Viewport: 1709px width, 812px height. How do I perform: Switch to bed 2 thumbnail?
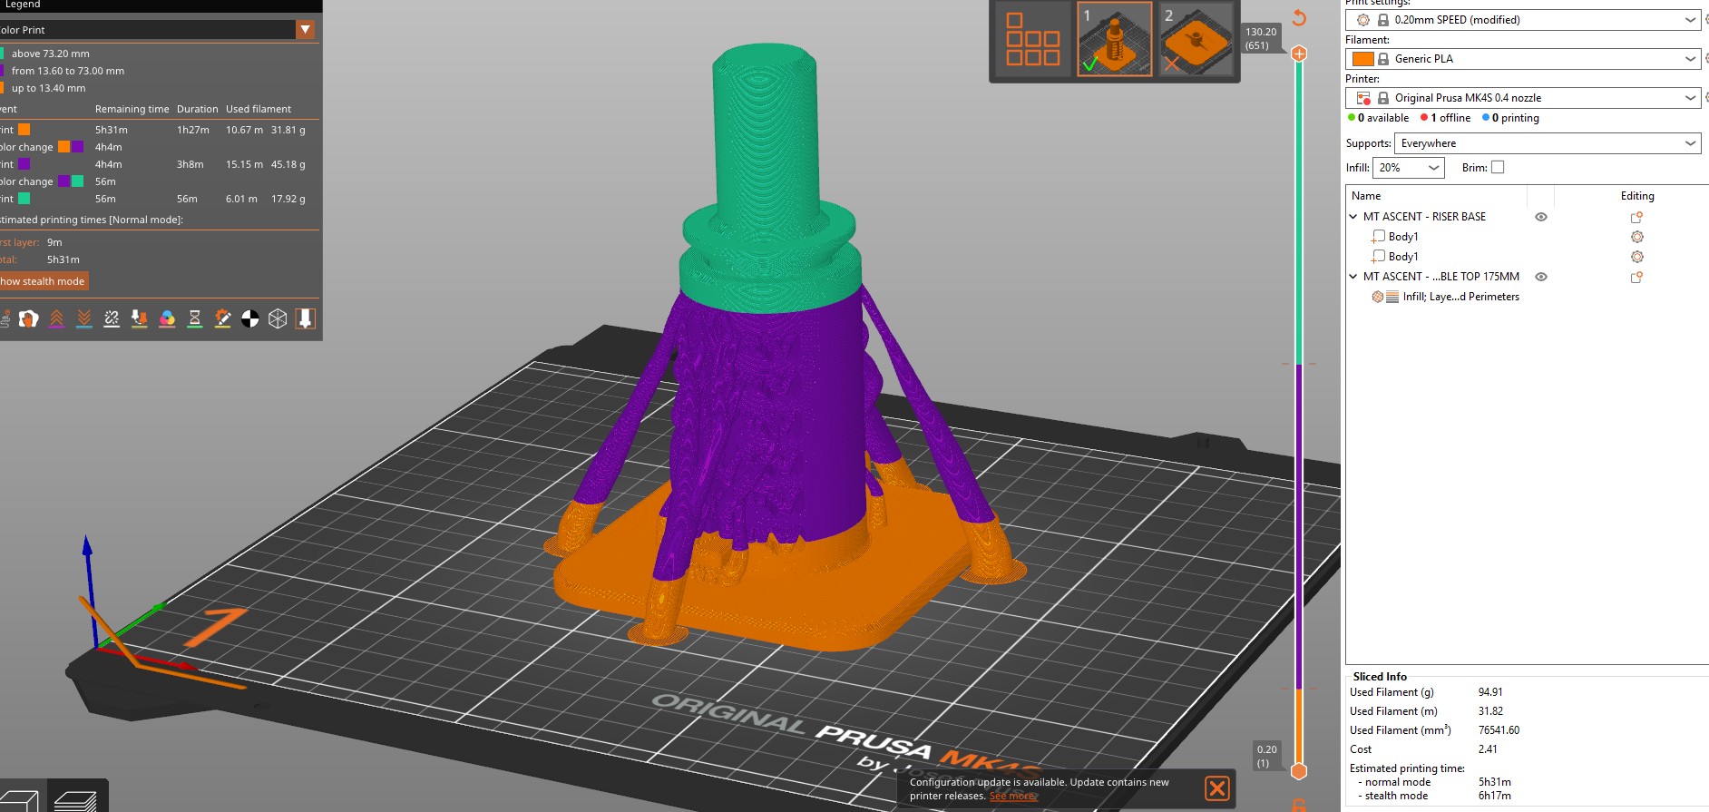tap(1196, 40)
